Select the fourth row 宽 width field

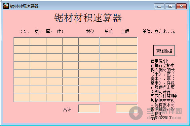pos(38,66)
